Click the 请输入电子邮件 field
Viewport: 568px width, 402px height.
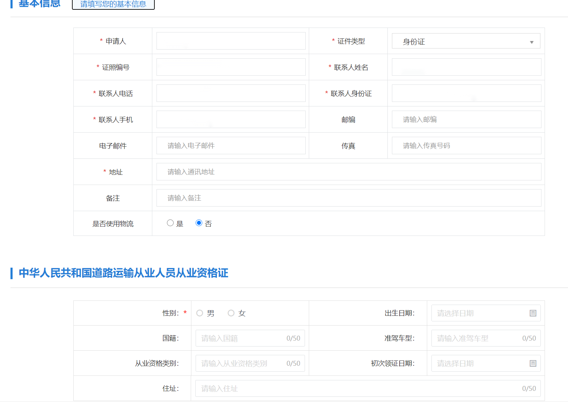231,146
